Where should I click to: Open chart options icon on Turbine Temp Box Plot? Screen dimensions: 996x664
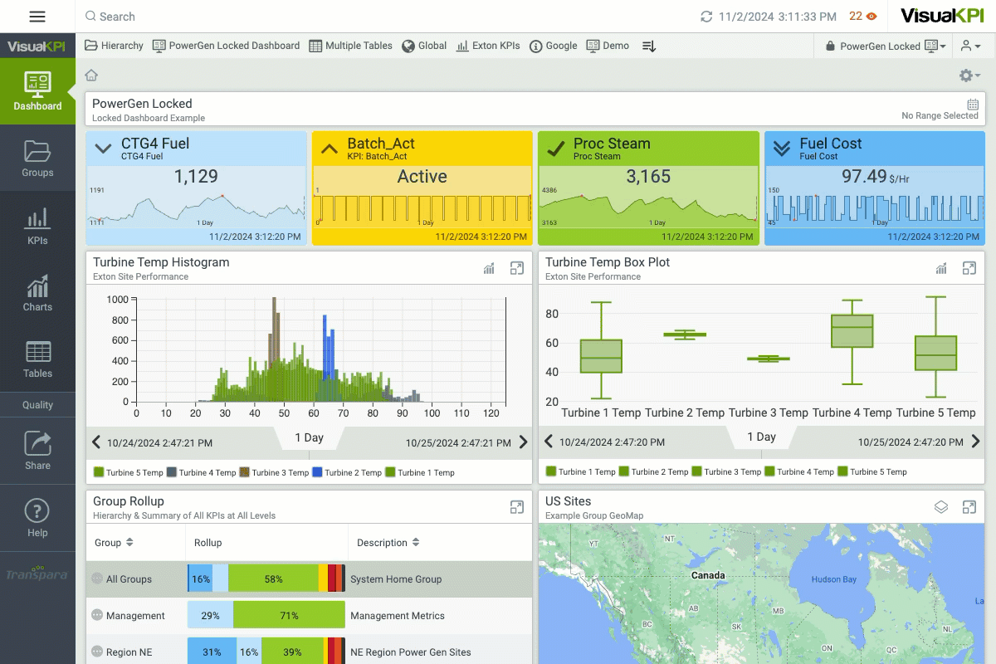click(941, 268)
